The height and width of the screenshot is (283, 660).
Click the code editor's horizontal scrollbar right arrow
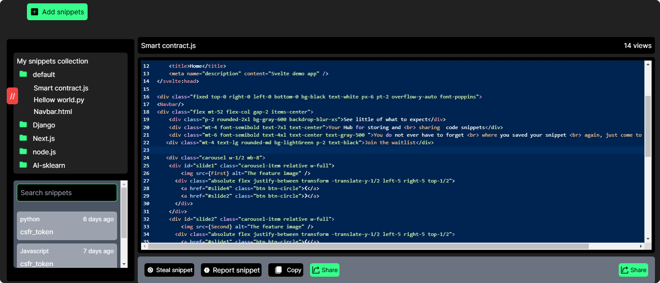click(x=641, y=246)
